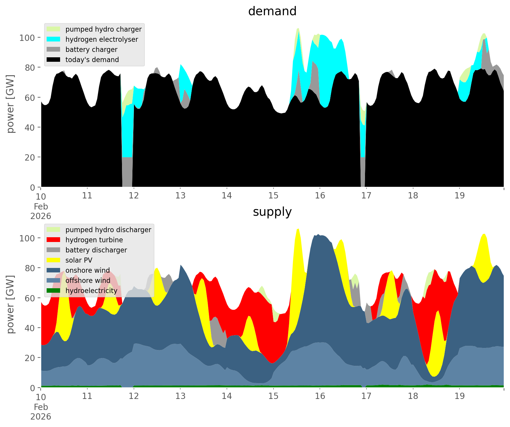Click the black today's demand legend swatch
Screen dimensions: 510x427
(54, 60)
